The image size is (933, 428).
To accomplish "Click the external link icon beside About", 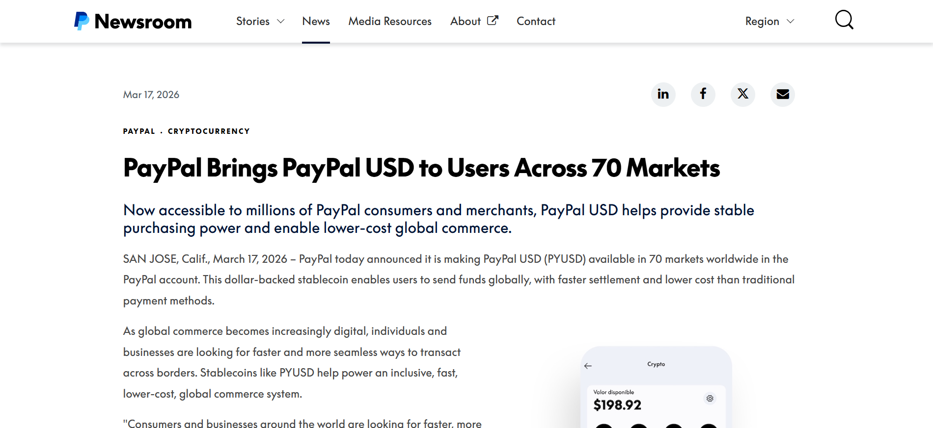I will coord(493,21).
